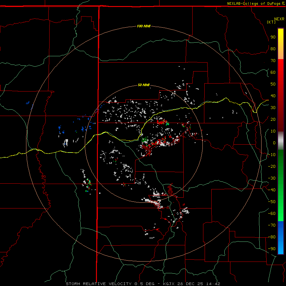Viewport: 286px width, 286px height.
Task: Click the 20 value on velocity scale
Action: tap(273, 119)
